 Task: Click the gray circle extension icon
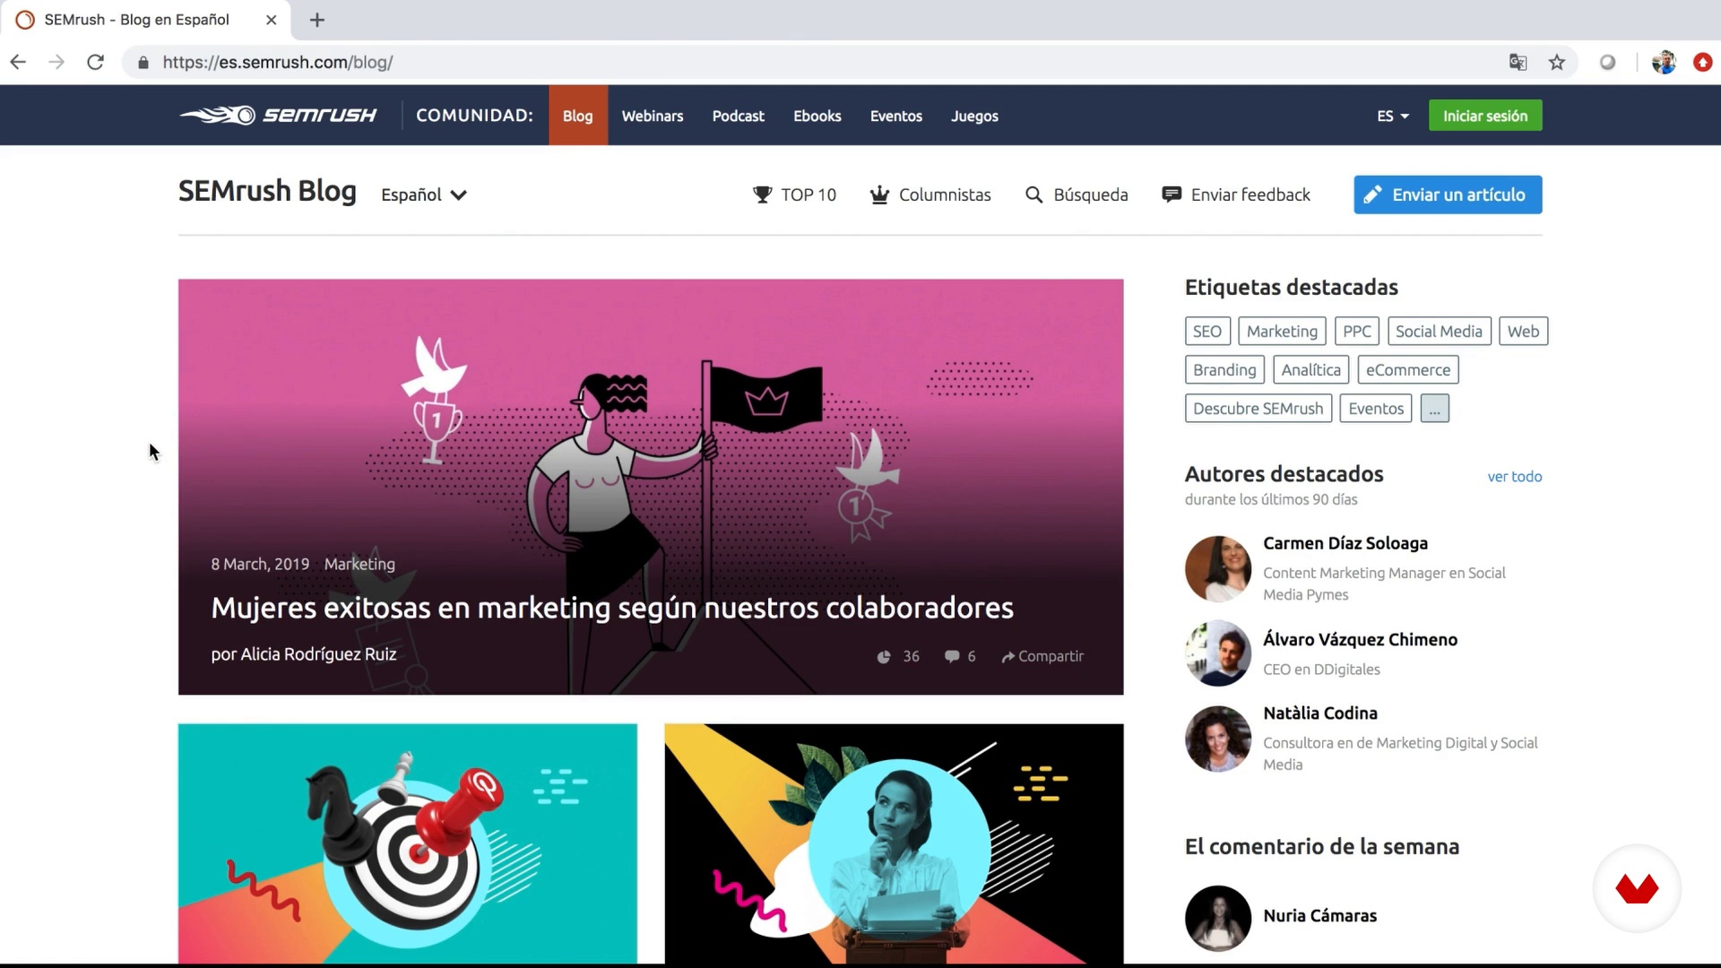(x=1608, y=62)
